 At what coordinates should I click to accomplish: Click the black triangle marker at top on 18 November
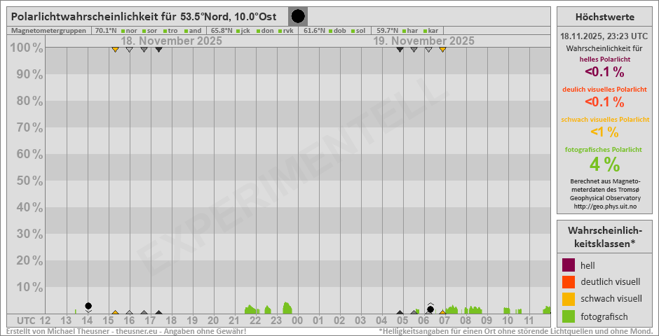point(159,49)
